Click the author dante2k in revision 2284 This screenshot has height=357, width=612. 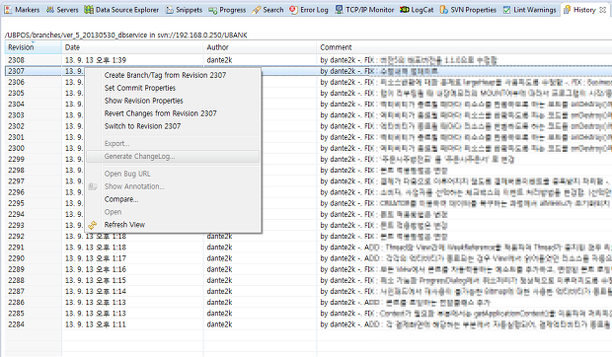pyautogui.click(x=219, y=324)
